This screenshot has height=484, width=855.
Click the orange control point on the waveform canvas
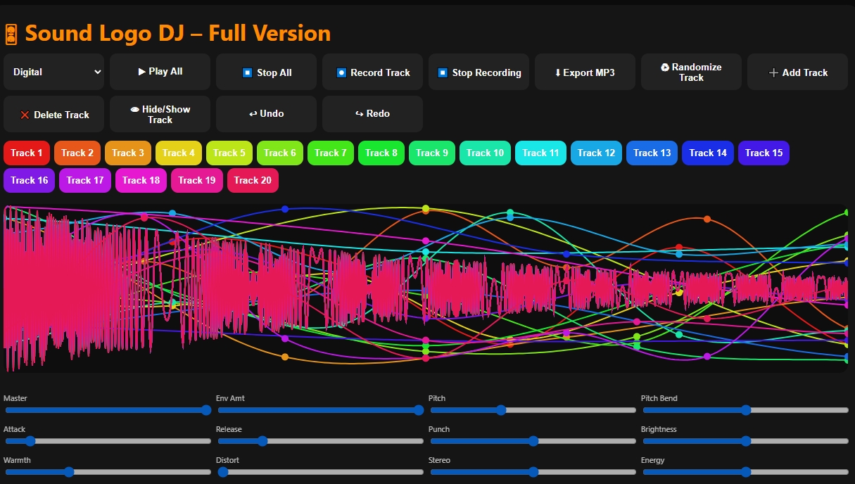pyautogui.click(x=285, y=357)
